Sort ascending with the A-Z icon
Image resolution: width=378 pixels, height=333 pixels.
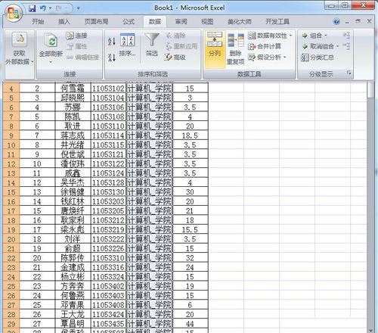(112, 41)
